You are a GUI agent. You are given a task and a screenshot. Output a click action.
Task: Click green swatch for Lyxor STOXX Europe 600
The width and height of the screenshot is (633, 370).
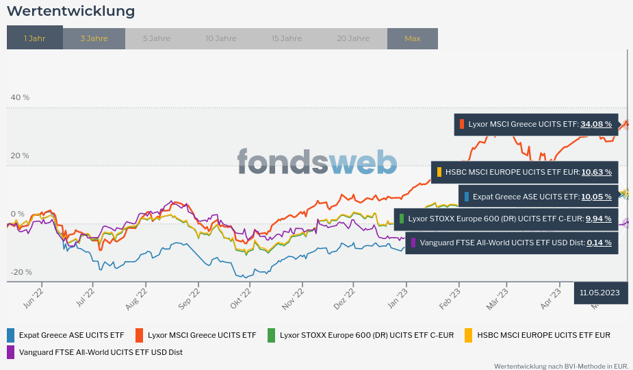pos(271,335)
